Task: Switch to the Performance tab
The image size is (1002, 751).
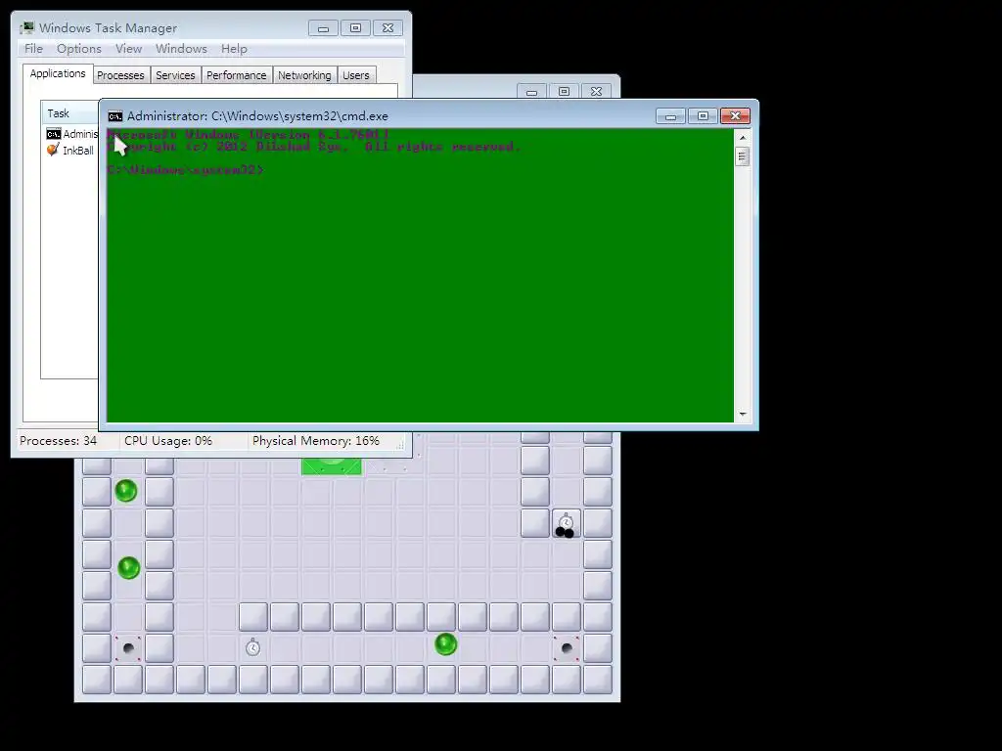Action: 236,75
